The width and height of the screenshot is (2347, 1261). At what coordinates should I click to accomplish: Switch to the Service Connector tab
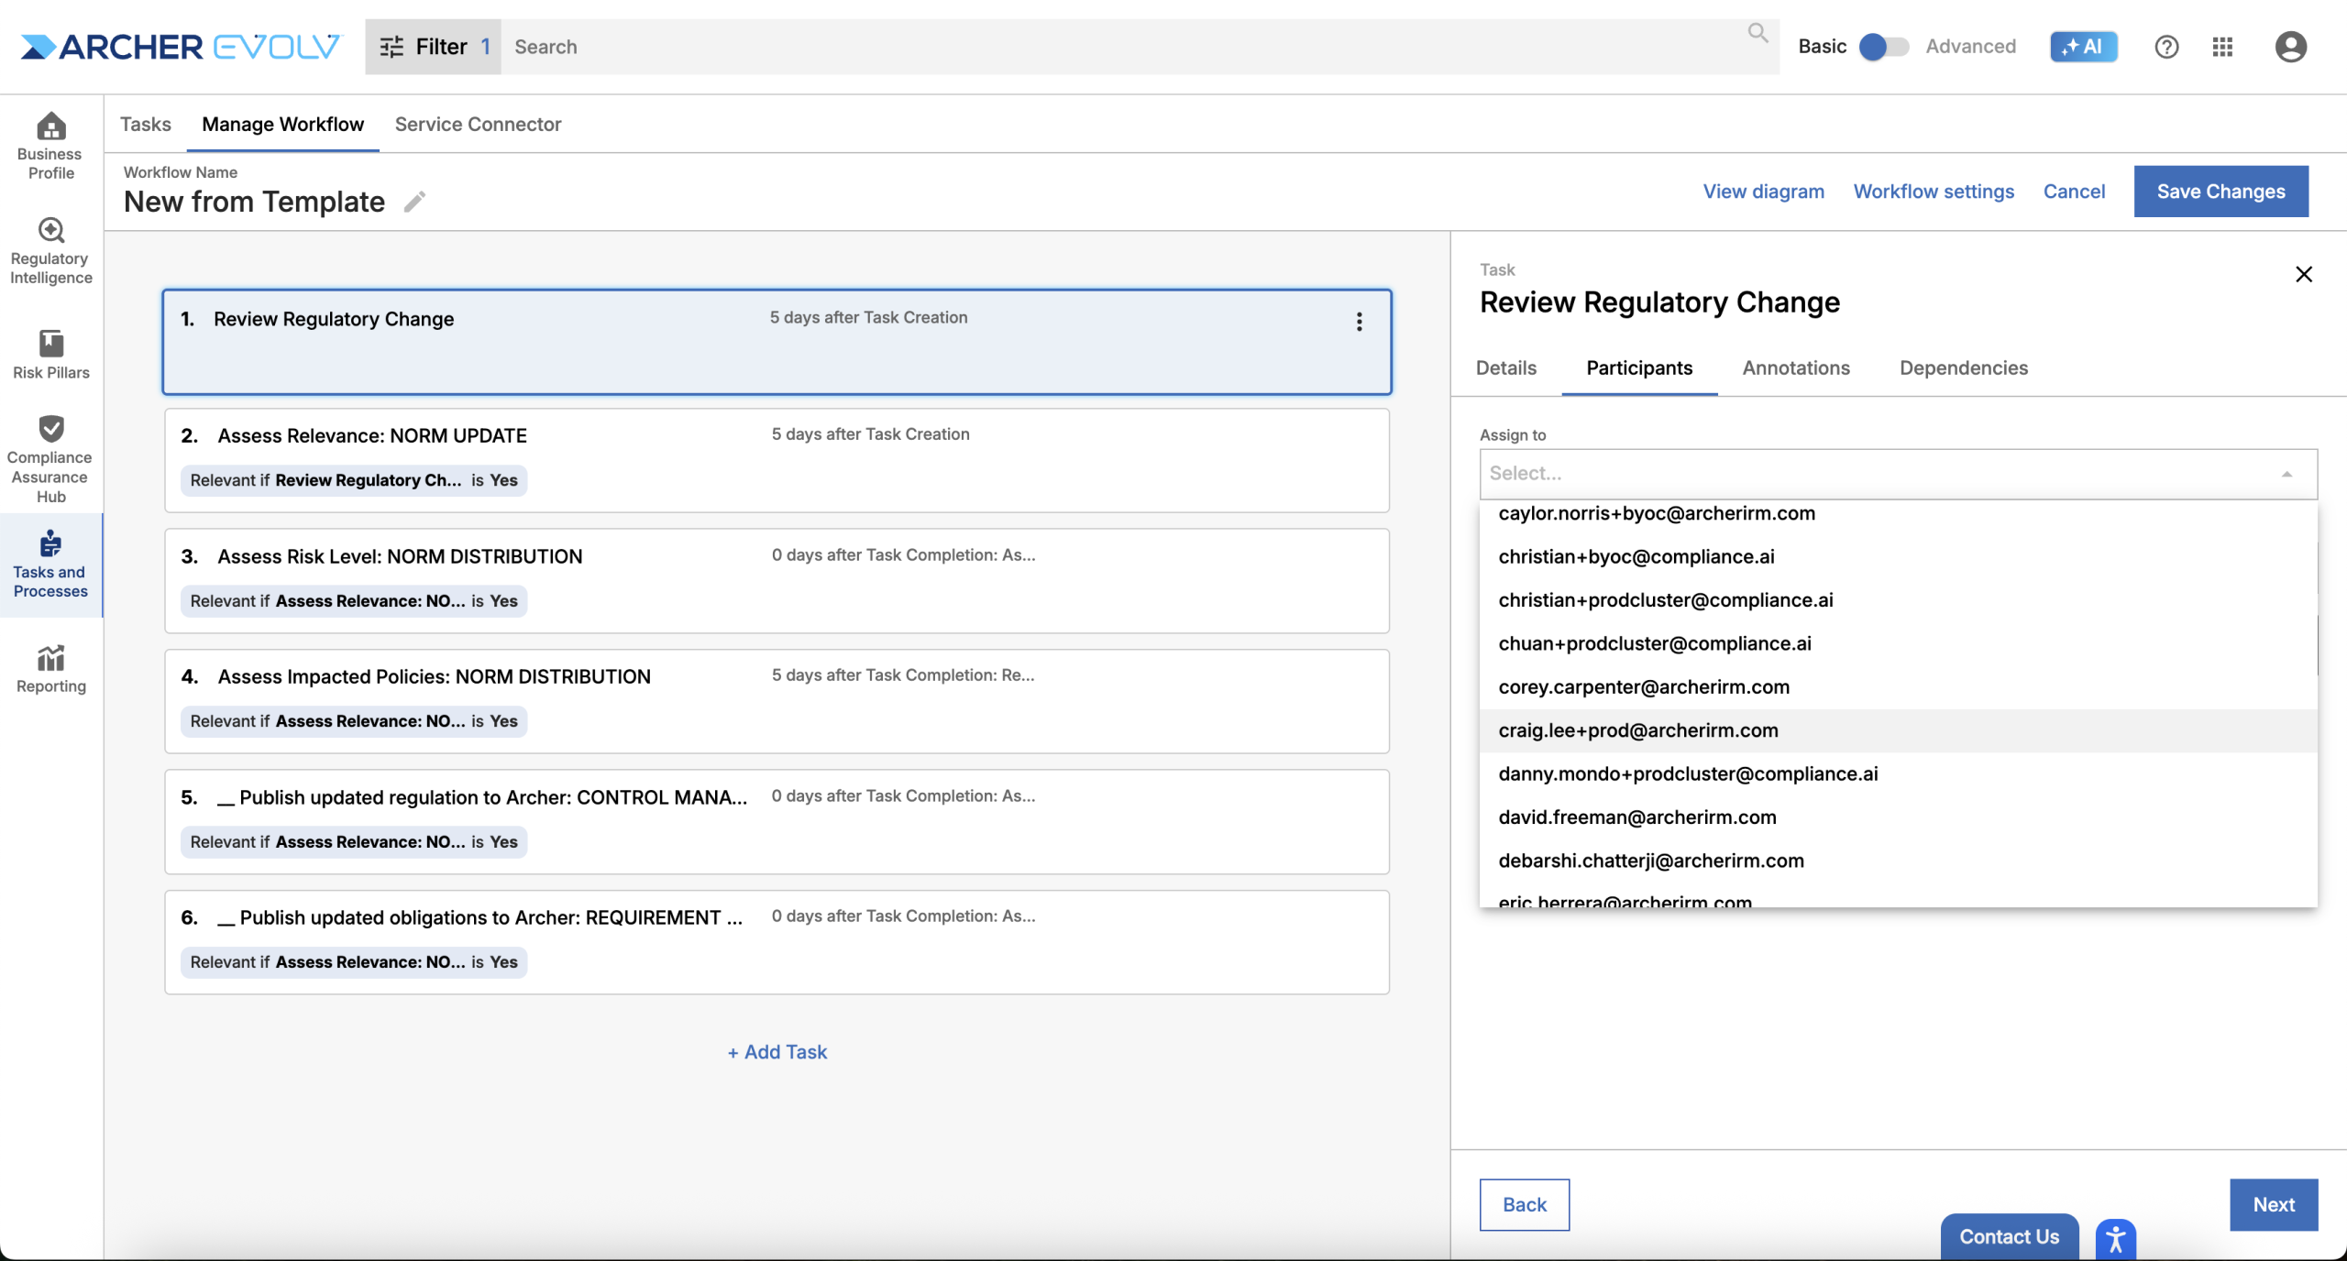[x=478, y=124]
